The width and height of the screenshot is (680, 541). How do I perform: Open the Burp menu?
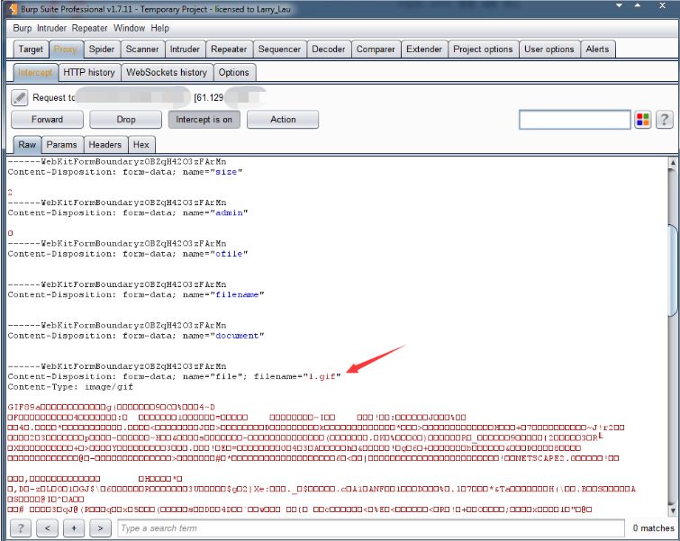pyautogui.click(x=23, y=28)
